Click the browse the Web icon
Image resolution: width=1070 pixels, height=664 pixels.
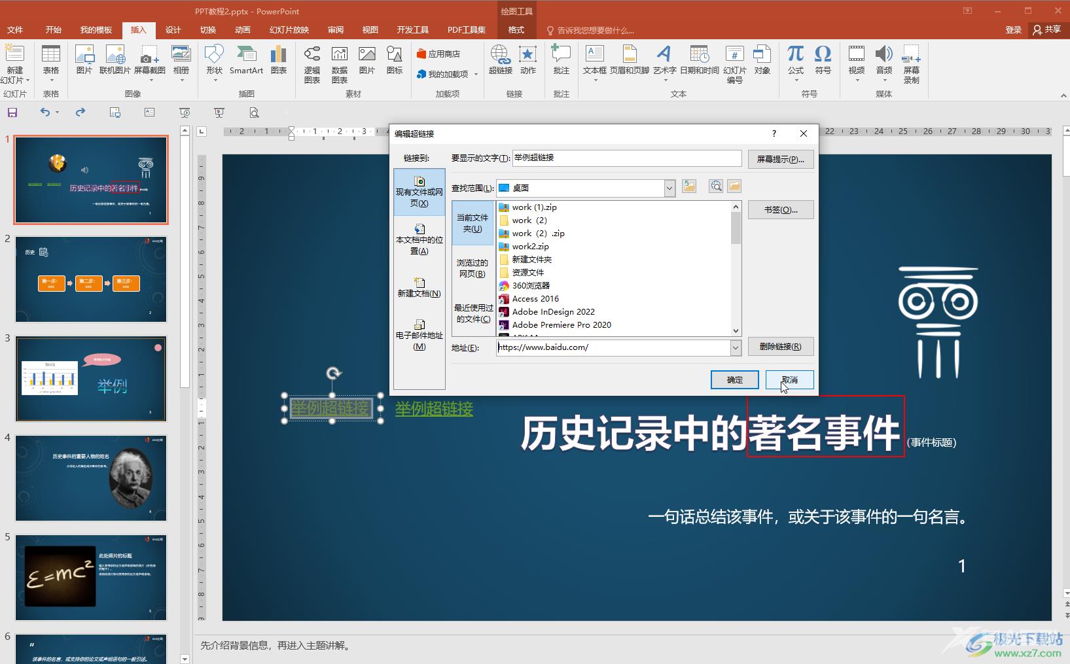(x=716, y=187)
